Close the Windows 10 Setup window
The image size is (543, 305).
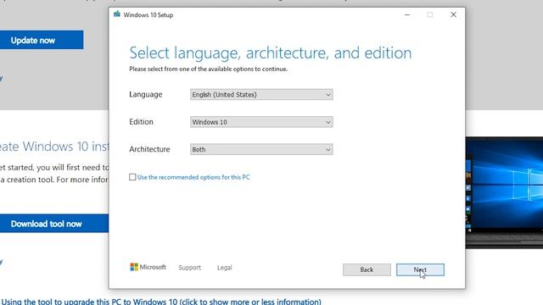click(x=453, y=14)
